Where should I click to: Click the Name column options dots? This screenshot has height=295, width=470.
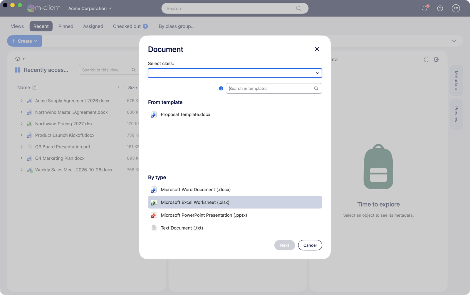[119, 87]
